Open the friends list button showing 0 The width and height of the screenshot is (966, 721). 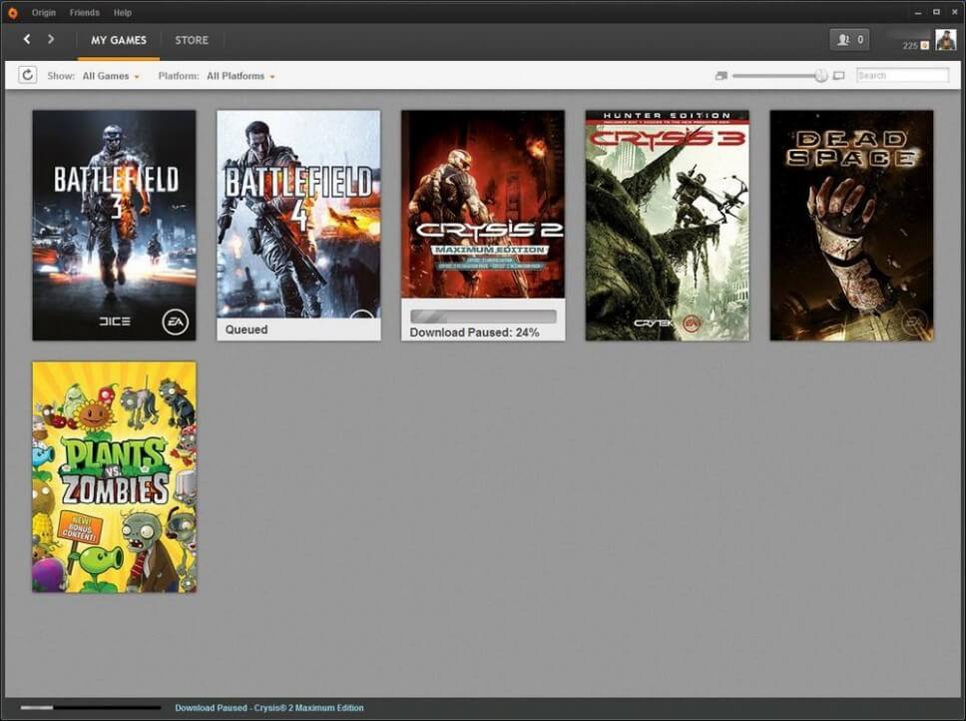pos(849,40)
